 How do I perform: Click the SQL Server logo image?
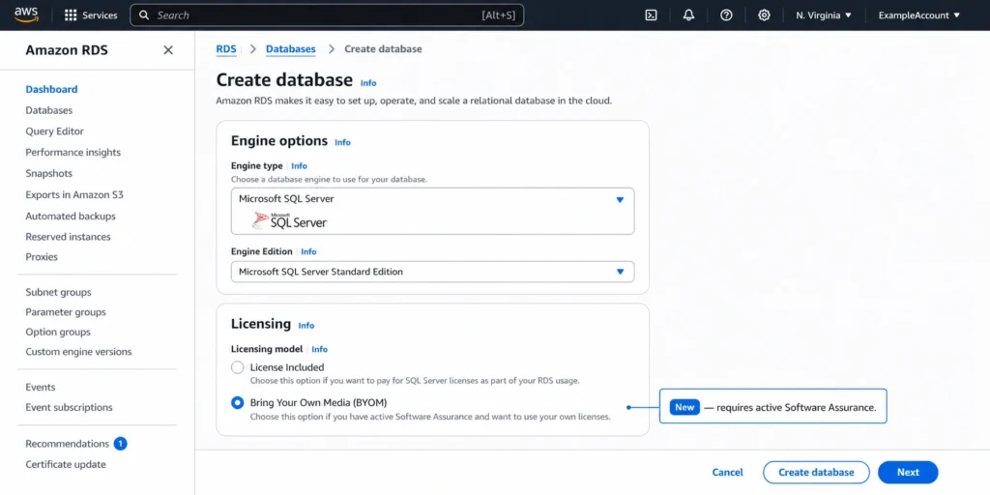point(290,220)
